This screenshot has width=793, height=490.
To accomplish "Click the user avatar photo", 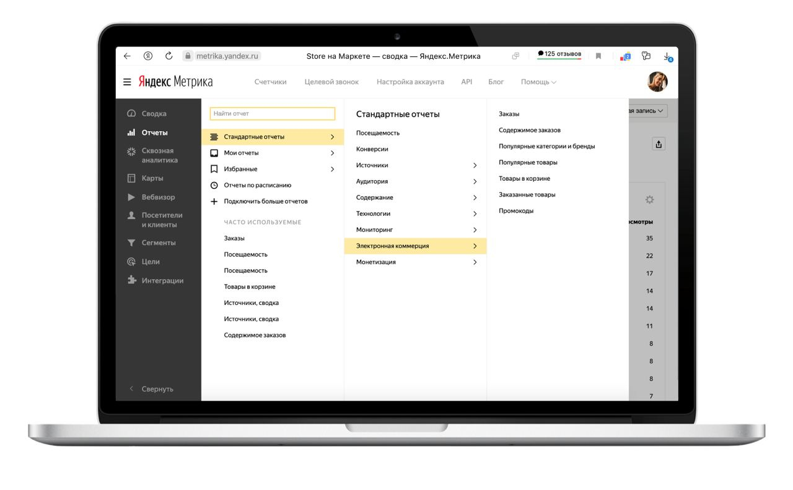I will [657, 81].
